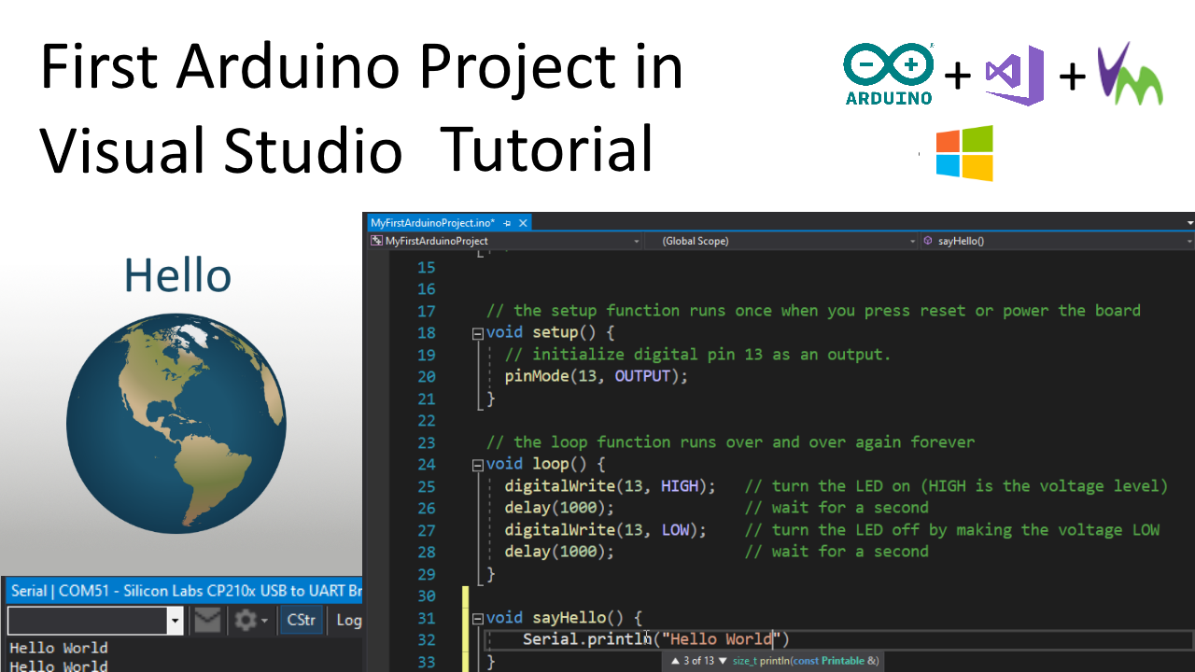This screenshot has height=672, width=1195.
Task: Collapse the setup() function with its minus box
Action: tap(476, 331)
